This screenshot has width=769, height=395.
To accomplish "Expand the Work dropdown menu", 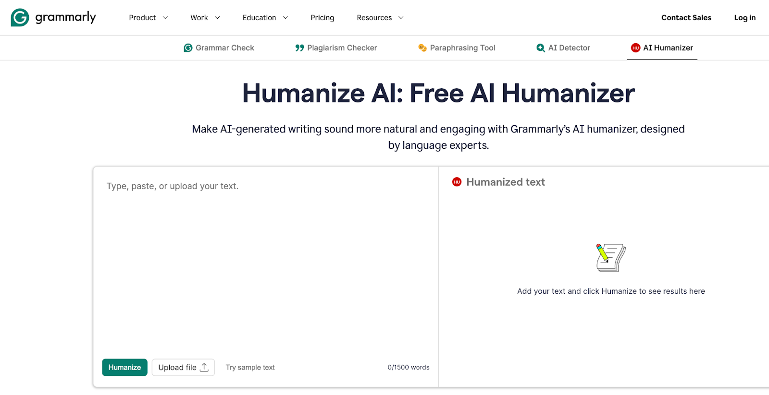I will (x=205, y=18).
